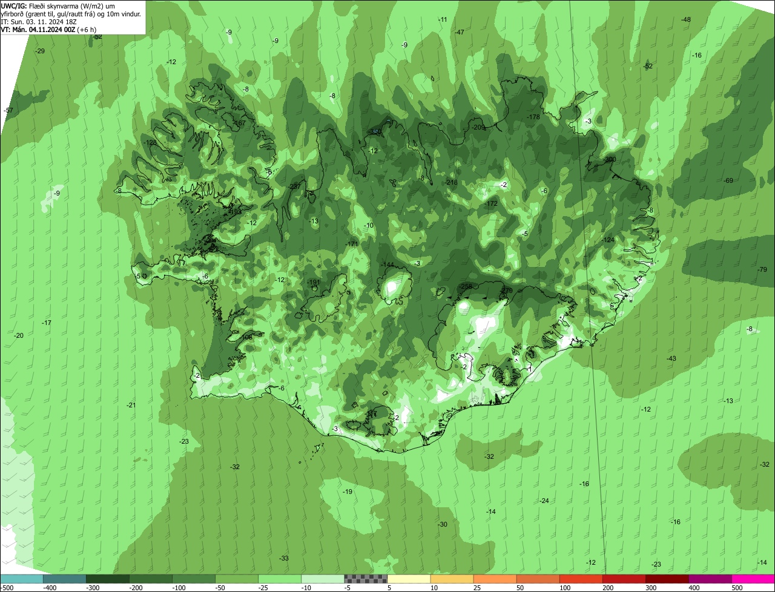Click the '-69' value over the eastern sea

click(x=728, y=180)
